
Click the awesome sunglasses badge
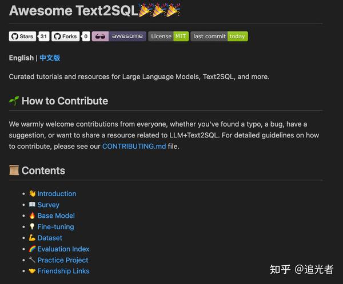point(119,36)
